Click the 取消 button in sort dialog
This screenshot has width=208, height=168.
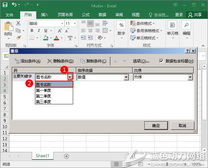182,125
